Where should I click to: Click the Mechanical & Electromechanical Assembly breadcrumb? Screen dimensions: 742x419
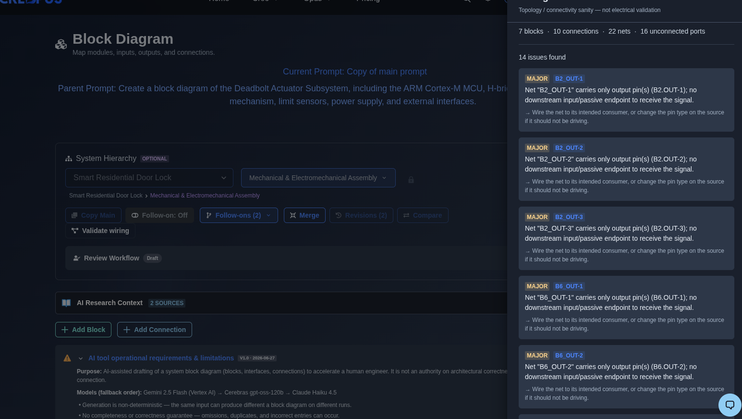205,196
